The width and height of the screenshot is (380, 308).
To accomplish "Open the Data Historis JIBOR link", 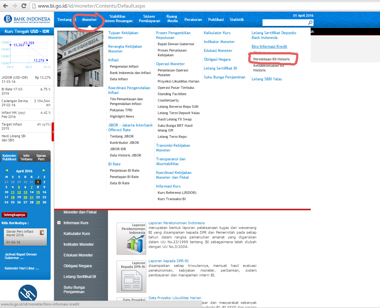I will tap(125, 155).
